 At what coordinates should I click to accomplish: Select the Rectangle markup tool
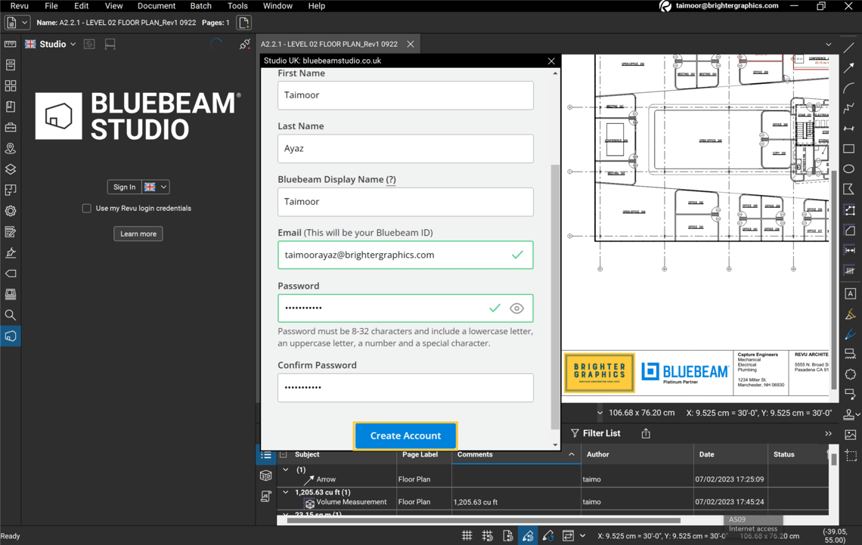849,148
